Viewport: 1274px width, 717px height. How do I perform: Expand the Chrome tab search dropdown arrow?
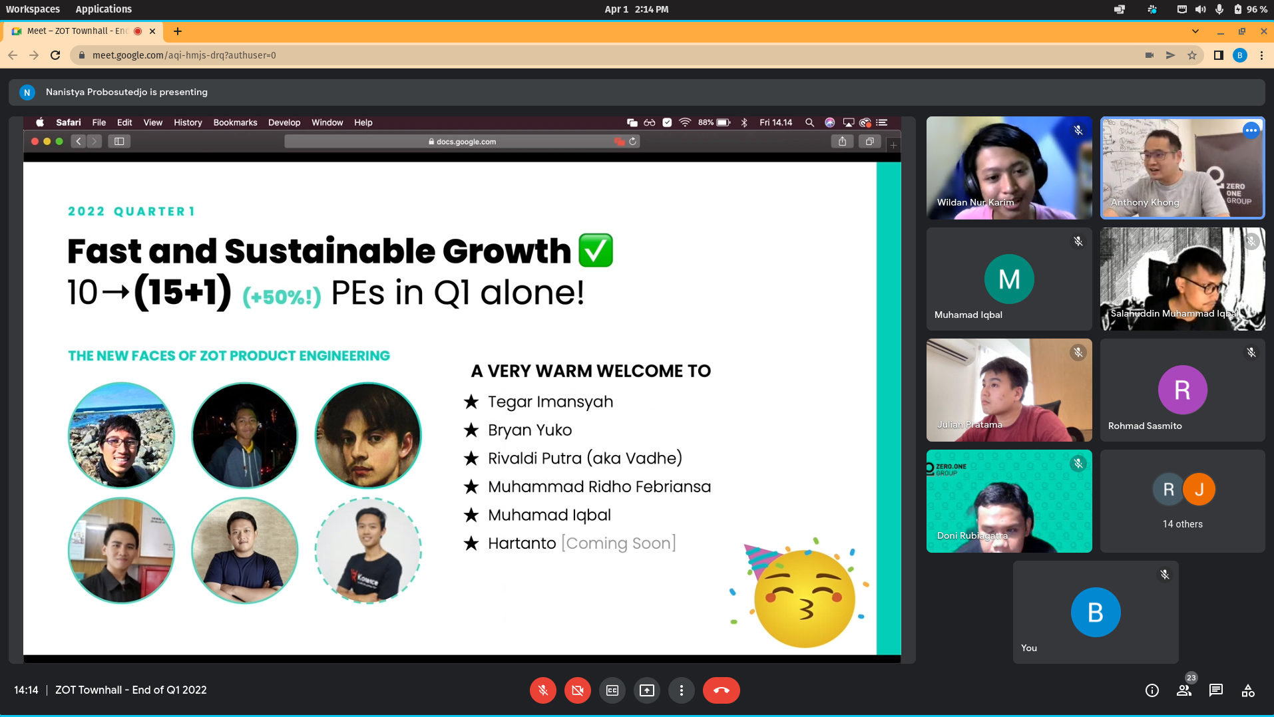(x=1195, y=31)
